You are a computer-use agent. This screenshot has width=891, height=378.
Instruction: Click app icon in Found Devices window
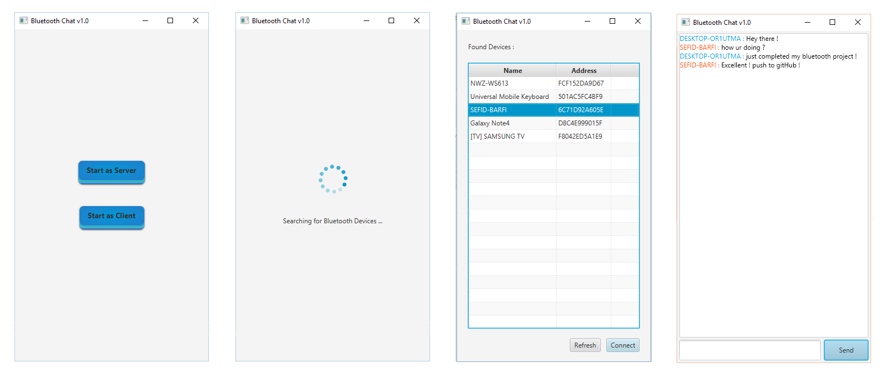(465, 21)
